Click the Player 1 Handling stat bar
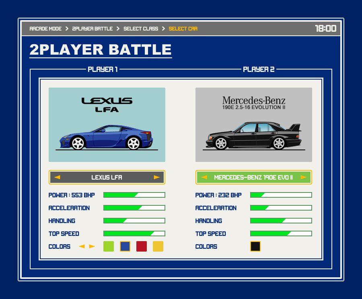Viewport: 362px width, 299px height. (134, 221)
